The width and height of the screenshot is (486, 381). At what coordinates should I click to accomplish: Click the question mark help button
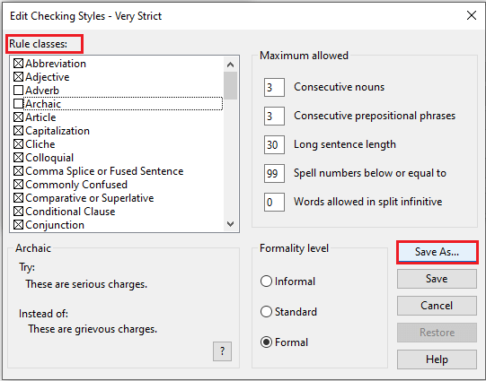[222, 351]
